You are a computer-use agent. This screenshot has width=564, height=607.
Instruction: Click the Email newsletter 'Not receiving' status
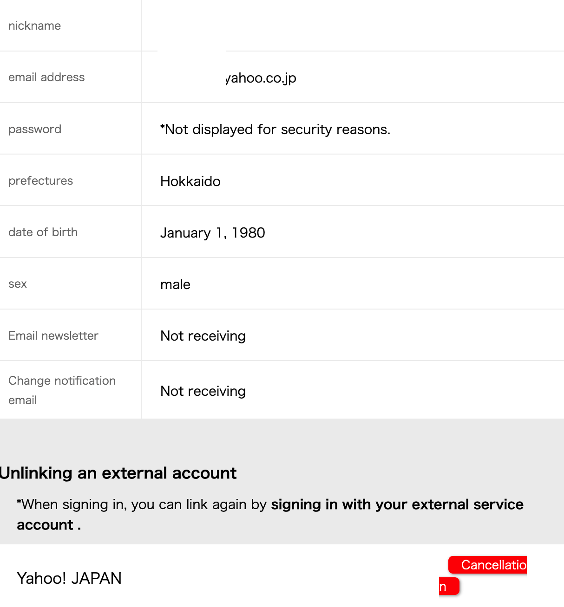(x=203, y=336)
